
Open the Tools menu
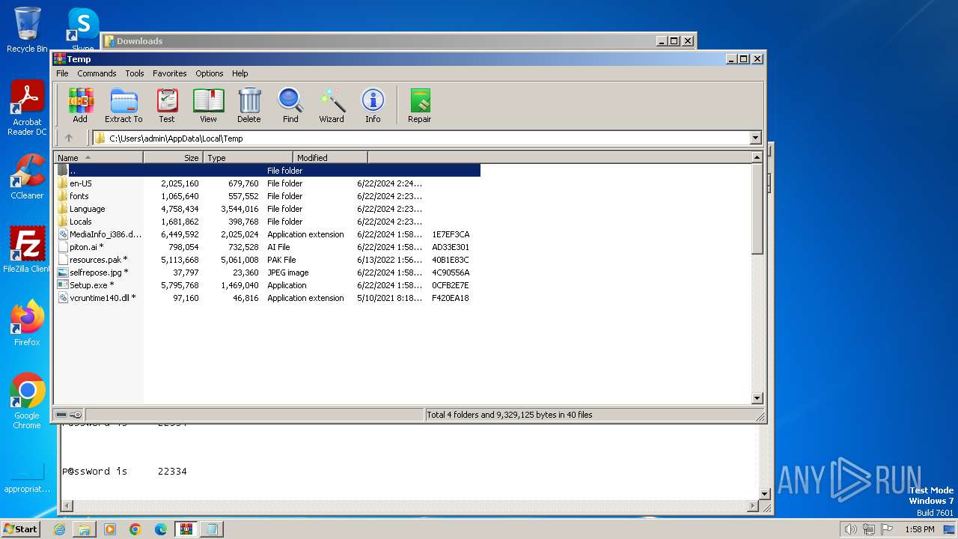135,73
